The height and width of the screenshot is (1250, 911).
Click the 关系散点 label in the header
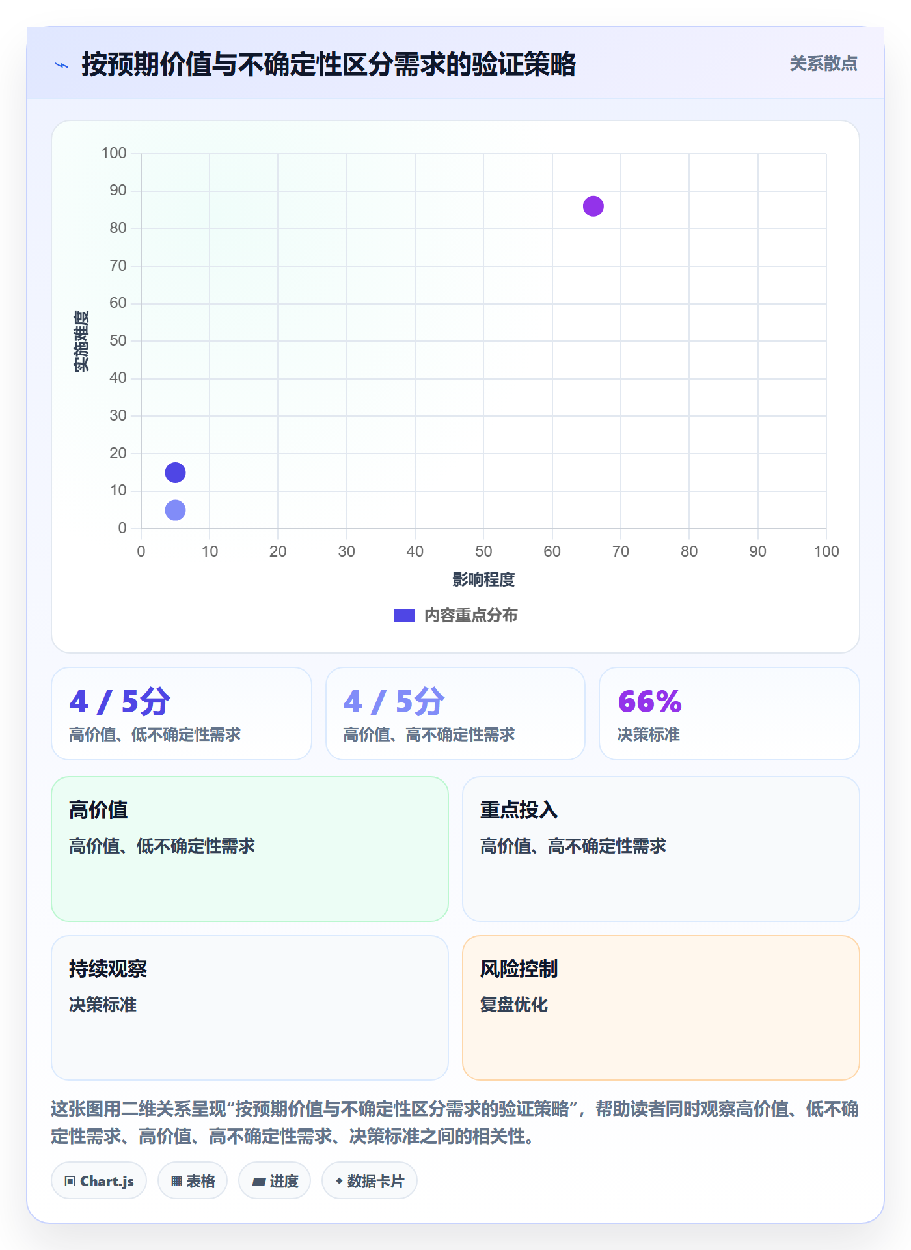[x=823, y=64]
